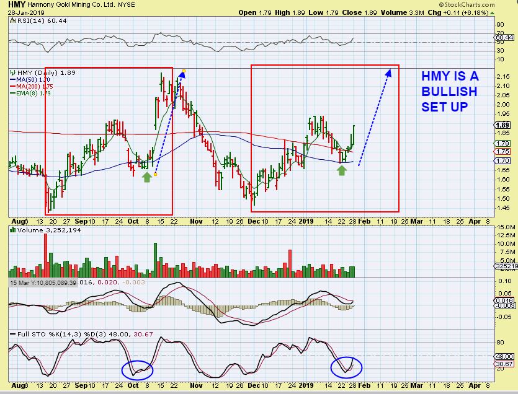
Task: Click the 2.15 price axis label
Action: 503,77
